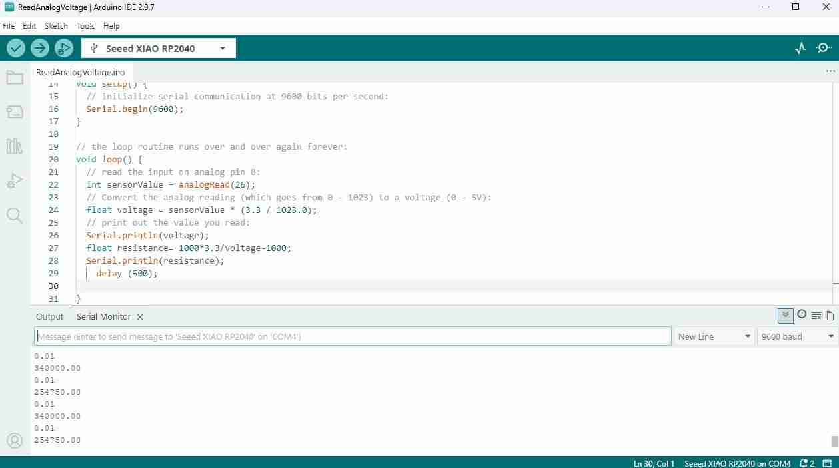Copy the Serial Monitor output
Image resolution: width=839 pixels, height=468 pixels.
click(830, 316)
